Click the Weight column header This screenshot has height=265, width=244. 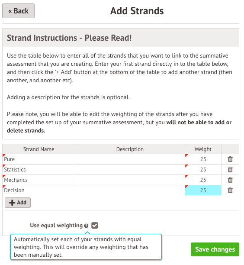point(203,149)
